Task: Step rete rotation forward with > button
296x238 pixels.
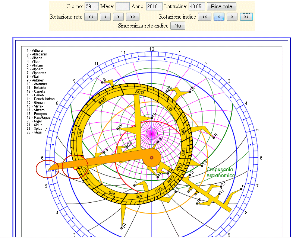Action: click(x=118, y=17)
